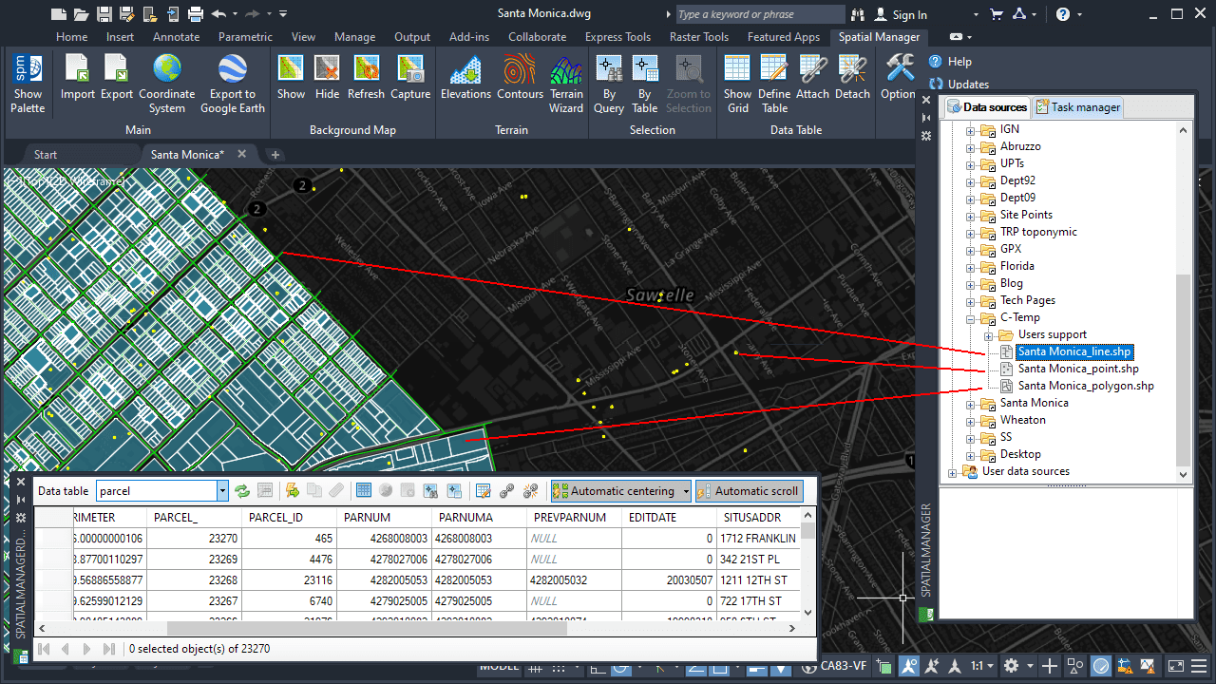Collapse the C-Temp folder
This screenshot has width=1216, height=684.
[971, 318]
